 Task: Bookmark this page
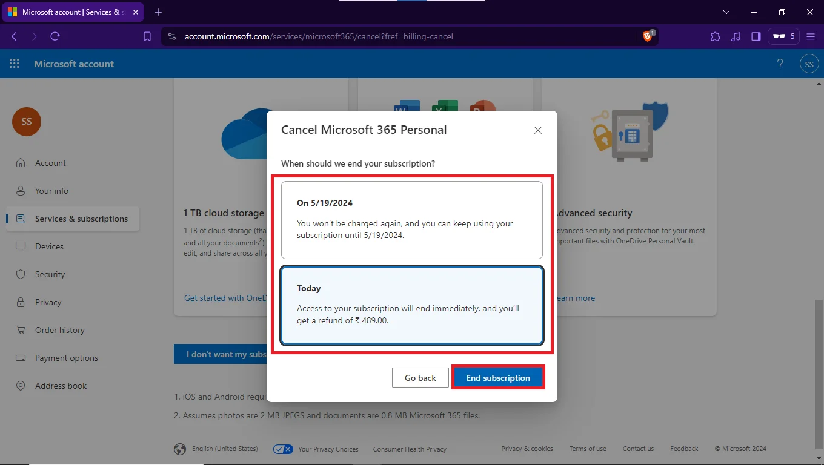tap(147, 36)
